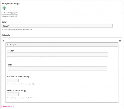
Task: Click into the Text input box
Action: click(x=58, y=68)
